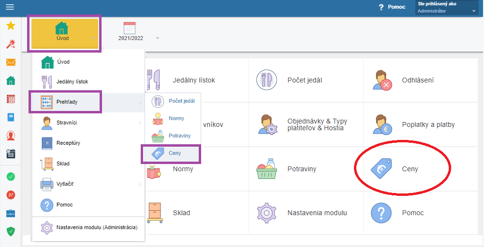Viewport: 484px width, 247px height.
Task: Open the Nastavenia modulu gear dashboard tile
Action: click(306, 213)
